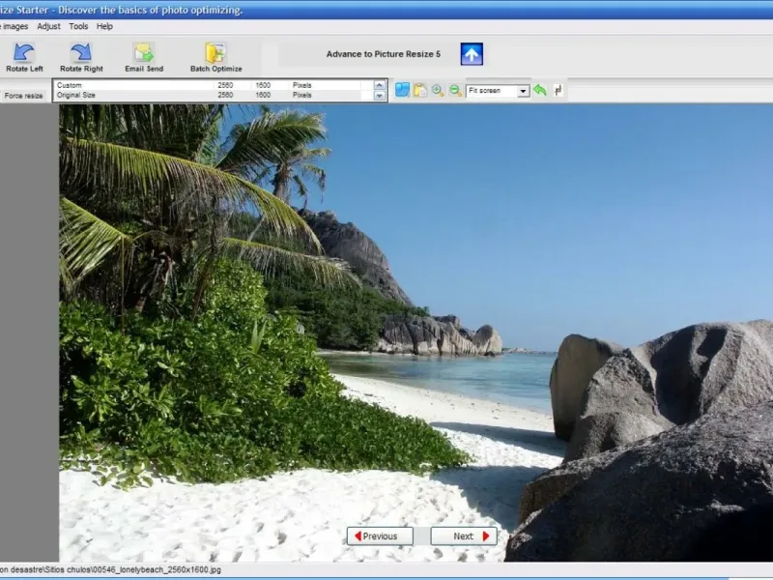The width and height of the screenshot is (773, 580).
Task: Go to the Previous image
Action: point(380,536)
